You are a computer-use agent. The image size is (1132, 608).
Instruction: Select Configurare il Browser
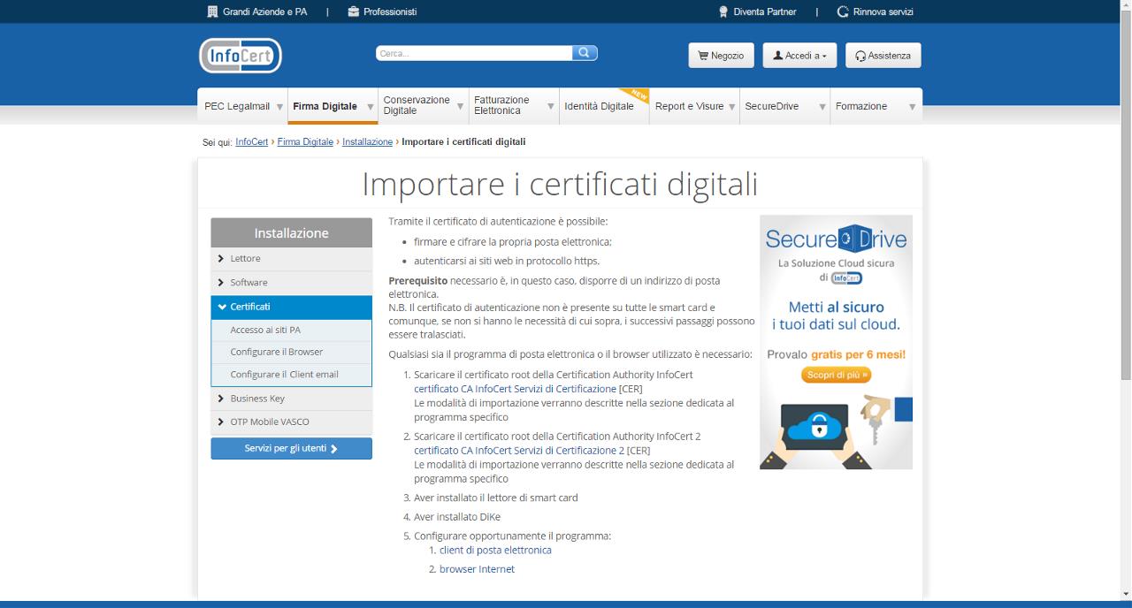[291, 352]
